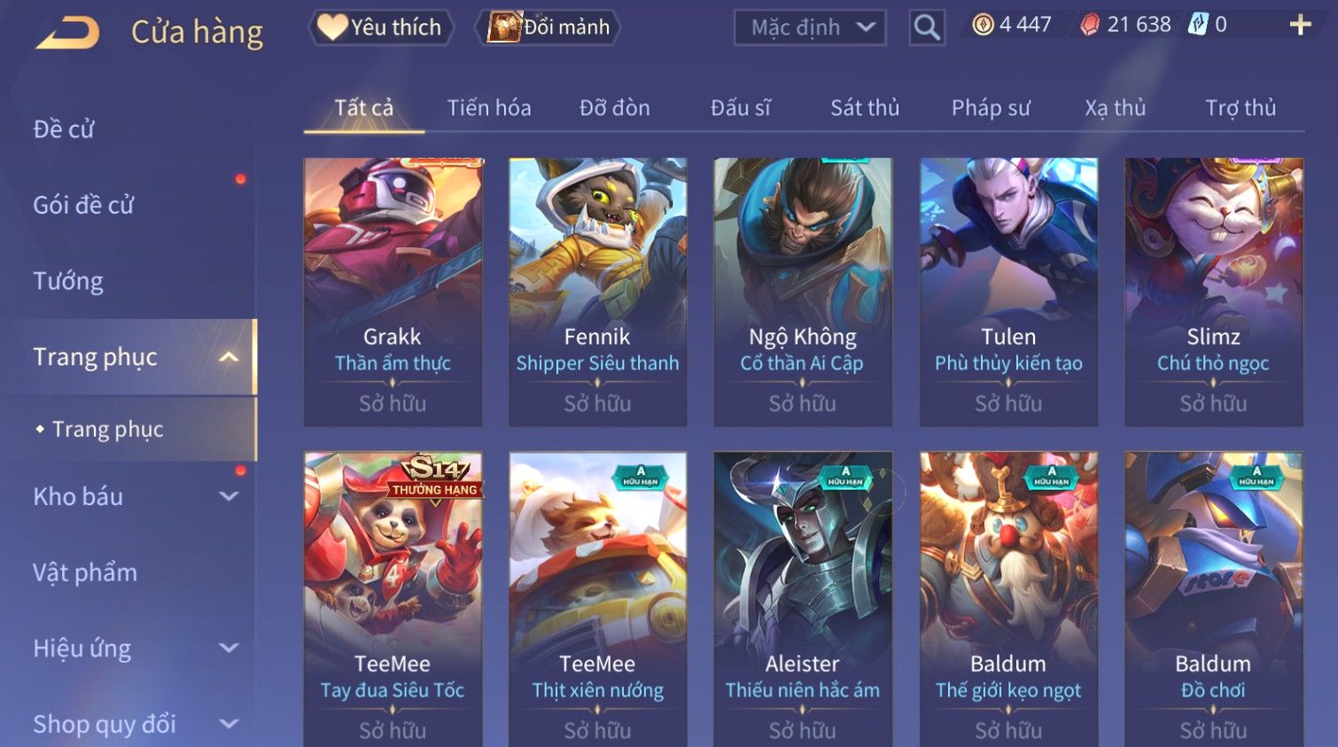
Task: Select the Pháp sư tab
Action: tap(991, 108)
